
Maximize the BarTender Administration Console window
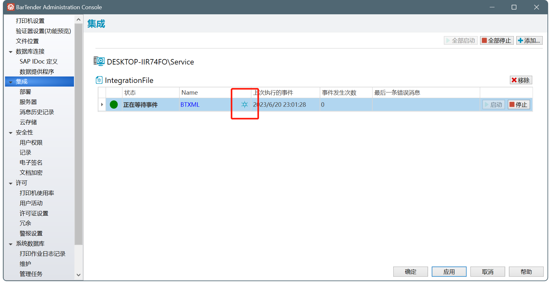point(514,7)
